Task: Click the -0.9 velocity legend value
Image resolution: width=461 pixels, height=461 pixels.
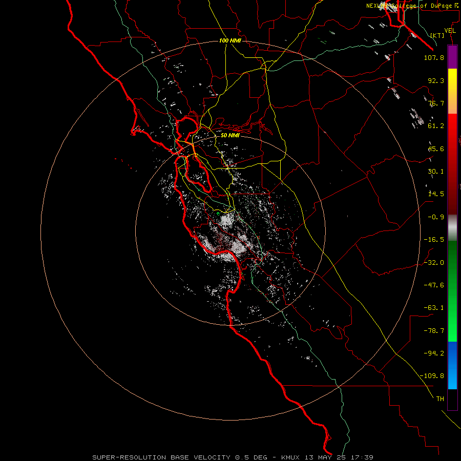Action: tap(436, 217)
